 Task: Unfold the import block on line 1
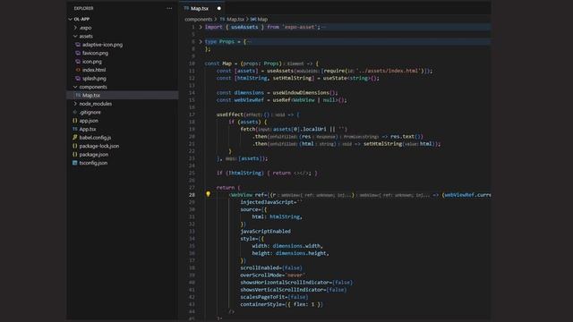(201, 27)
